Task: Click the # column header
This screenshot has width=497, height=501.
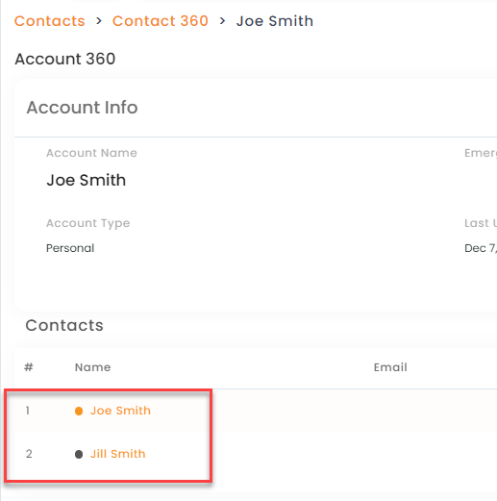Action: [x=29, y=367]
